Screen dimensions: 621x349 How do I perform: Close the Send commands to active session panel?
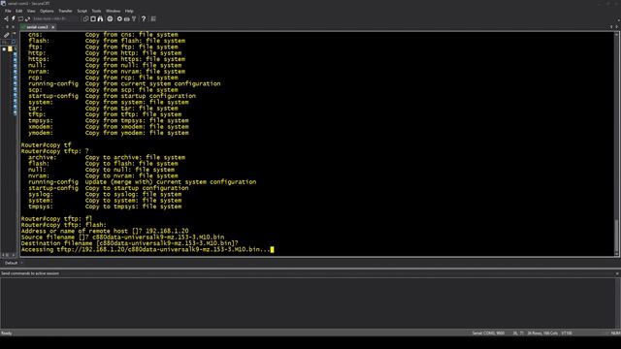[x=617, y=273]
